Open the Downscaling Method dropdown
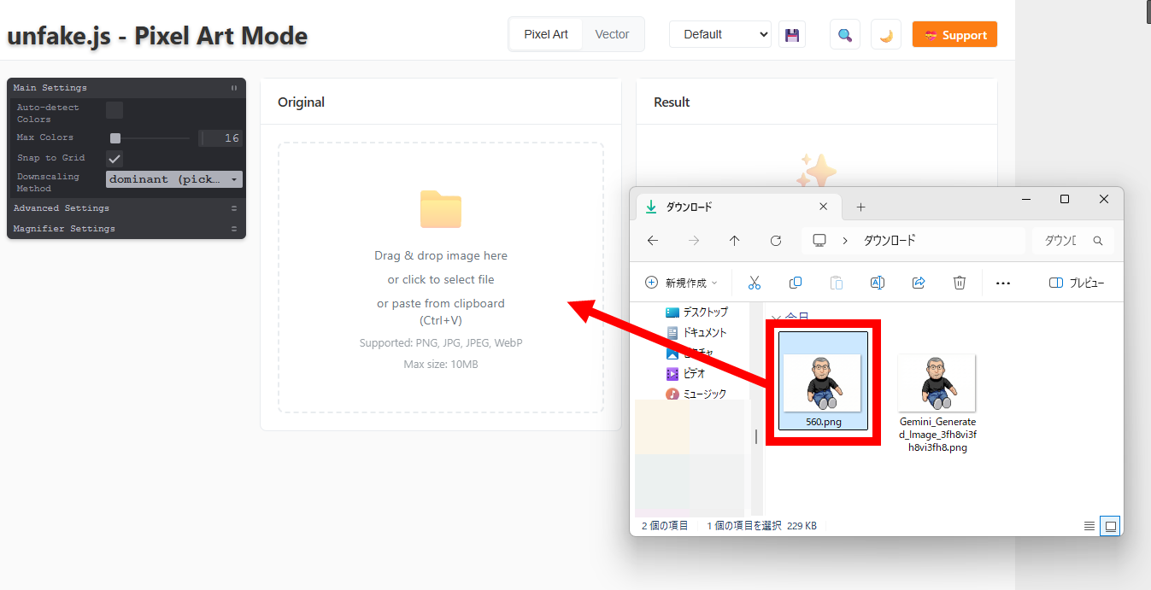The width and height of the screenshot is (1151, 590). 174,179
